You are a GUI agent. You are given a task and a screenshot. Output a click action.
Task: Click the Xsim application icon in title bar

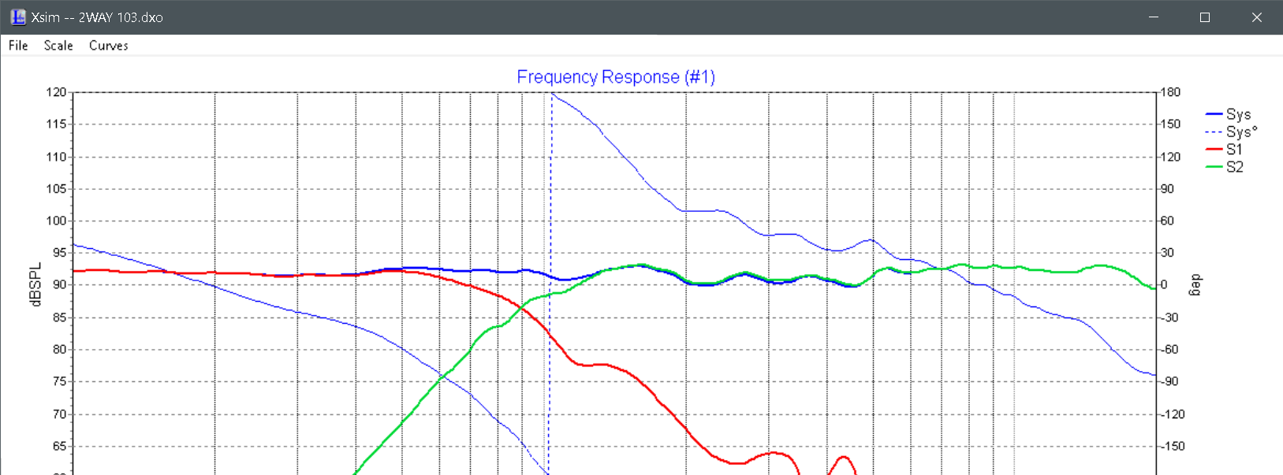click(x=17, y=17)
